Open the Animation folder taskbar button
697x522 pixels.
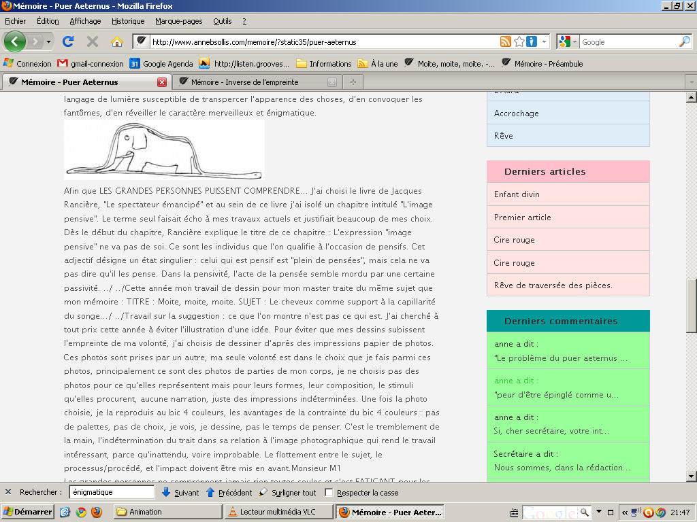coord(167,512)
